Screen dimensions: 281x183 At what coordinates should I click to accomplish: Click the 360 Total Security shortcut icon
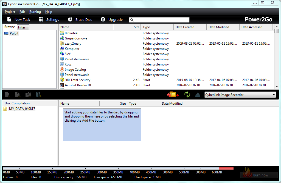(x=62, y=80)
